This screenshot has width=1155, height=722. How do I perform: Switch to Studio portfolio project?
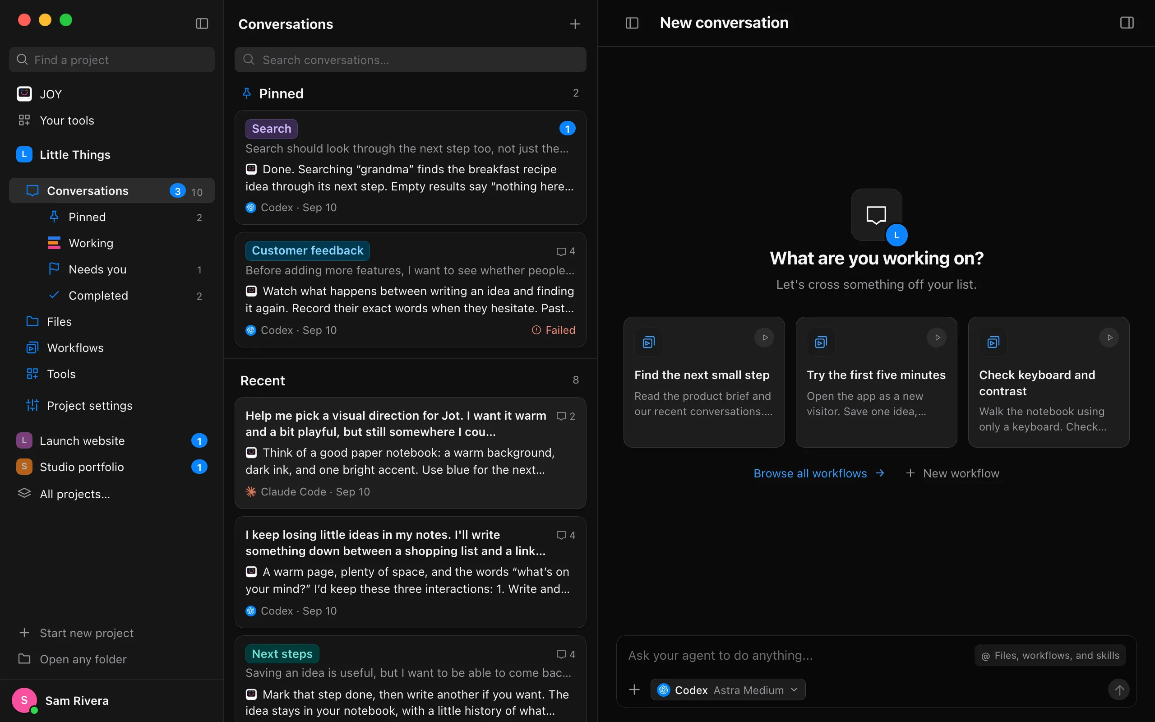[x=112, y=467]
